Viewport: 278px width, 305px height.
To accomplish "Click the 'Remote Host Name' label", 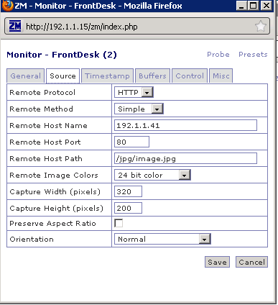I will click(48, 126).
